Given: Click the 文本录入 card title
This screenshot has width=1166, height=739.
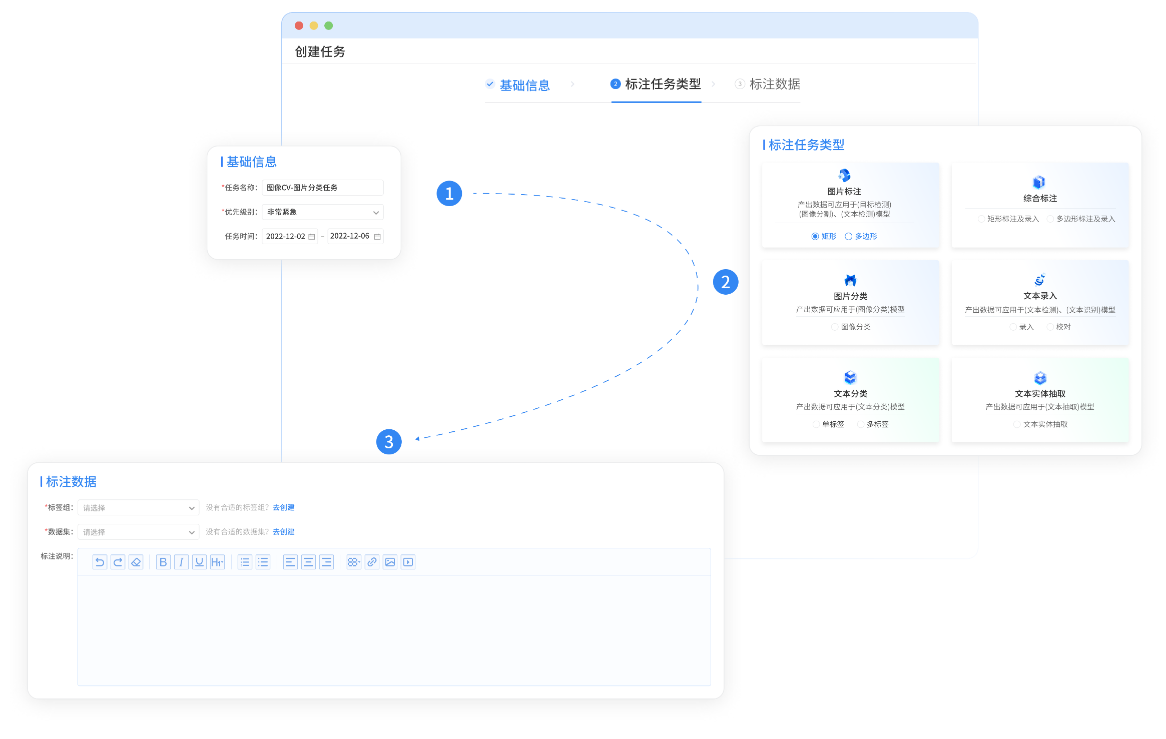Looking at the screenshot, I should 1040,296.
